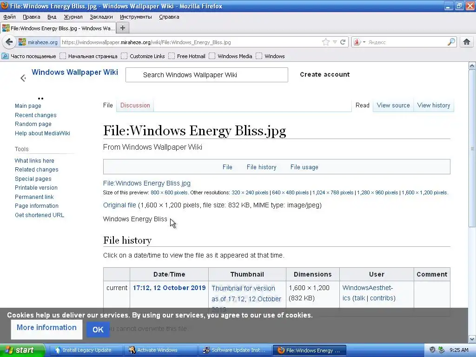Jump to File usage section link
Screen dimensions: 476x357
[304, 167]
